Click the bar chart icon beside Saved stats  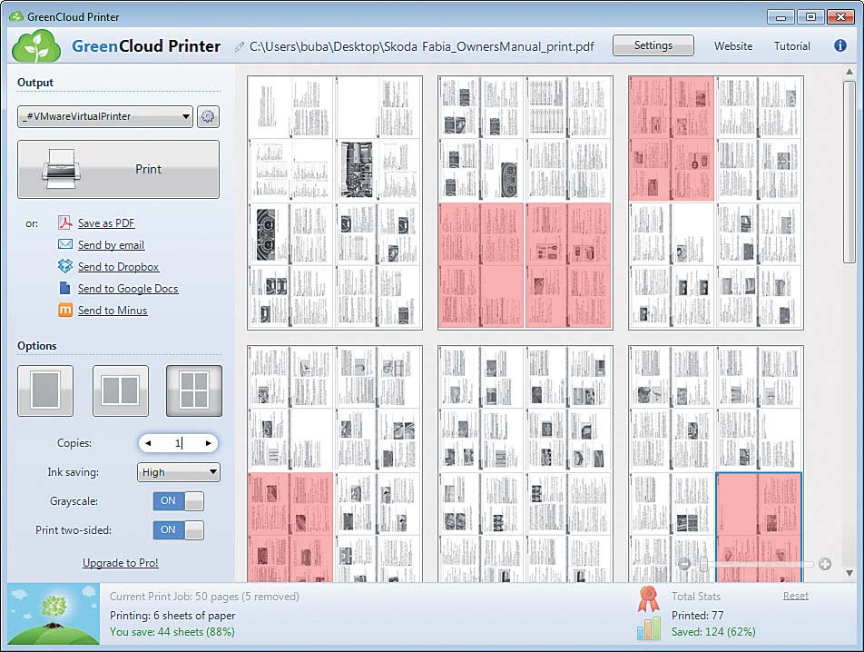[x=649, y=629]
